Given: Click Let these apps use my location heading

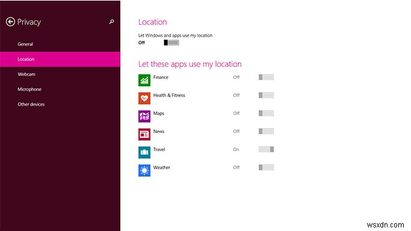Looking at the screenshot, I should point(190,64).
